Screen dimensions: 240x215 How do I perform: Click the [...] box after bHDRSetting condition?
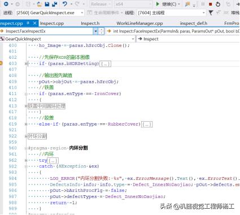pos(105,64)
